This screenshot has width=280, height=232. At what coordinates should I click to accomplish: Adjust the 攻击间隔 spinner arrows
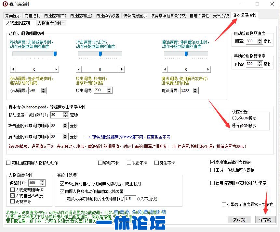tap(109, 90)
